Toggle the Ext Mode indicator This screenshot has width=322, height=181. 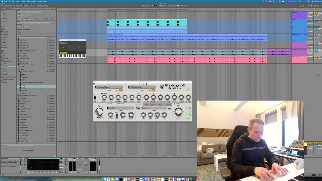[x=101, y=94]
